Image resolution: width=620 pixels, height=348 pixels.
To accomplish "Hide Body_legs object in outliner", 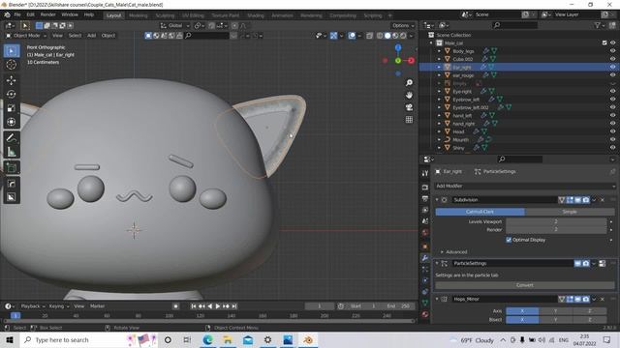I will (612, 51).
